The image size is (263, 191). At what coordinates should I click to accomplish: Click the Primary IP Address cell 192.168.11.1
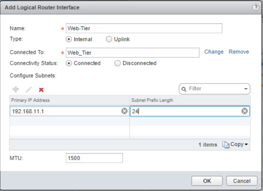tap(70, 111)
